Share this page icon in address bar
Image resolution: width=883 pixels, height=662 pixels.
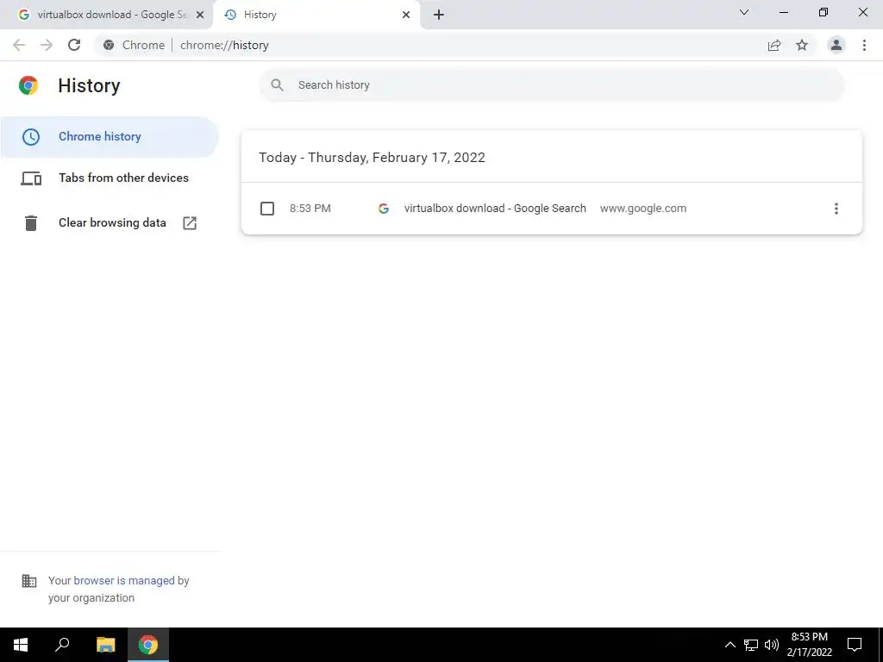pos(774,45)
